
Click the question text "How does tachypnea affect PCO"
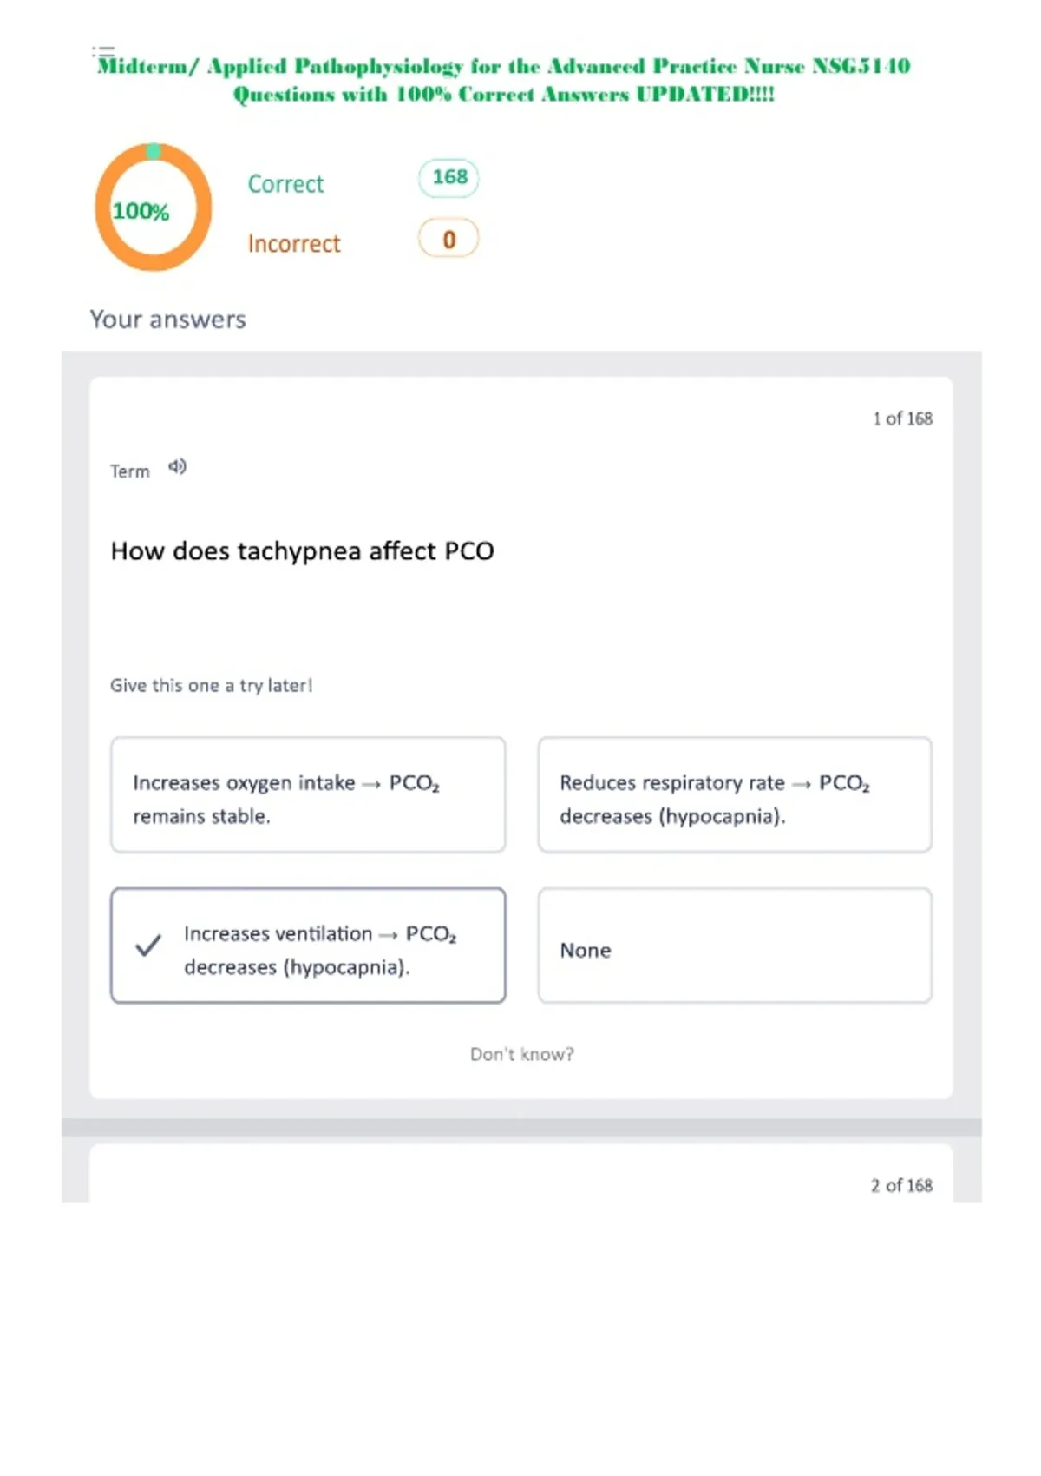point(302,551)
